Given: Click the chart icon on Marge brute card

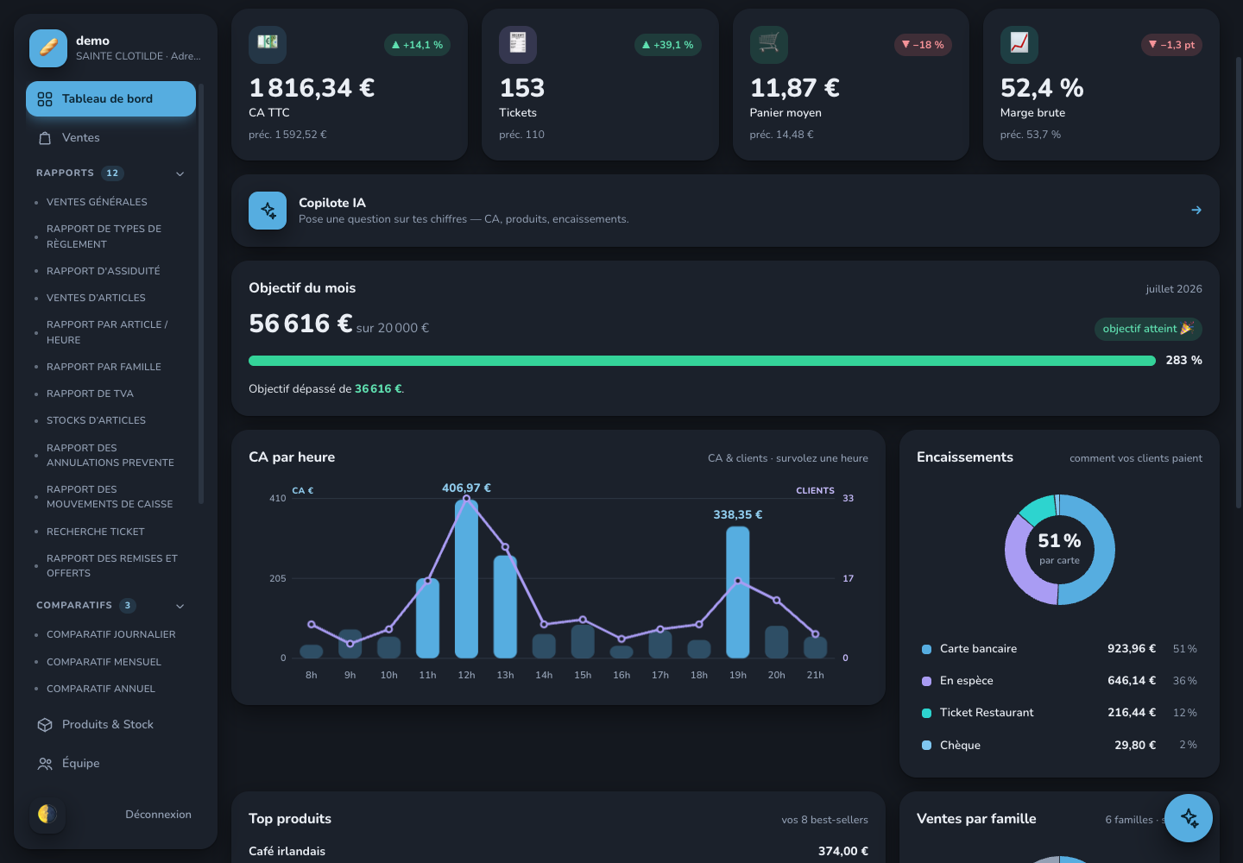Looking at the screenshot, I should tap(1019, 44).
